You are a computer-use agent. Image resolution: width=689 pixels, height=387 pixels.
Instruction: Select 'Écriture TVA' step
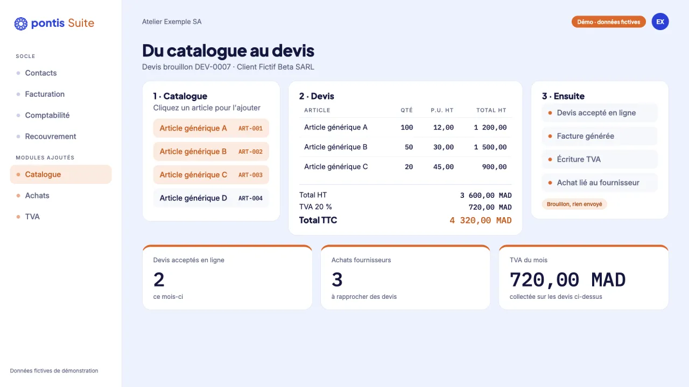pos(600,159)
